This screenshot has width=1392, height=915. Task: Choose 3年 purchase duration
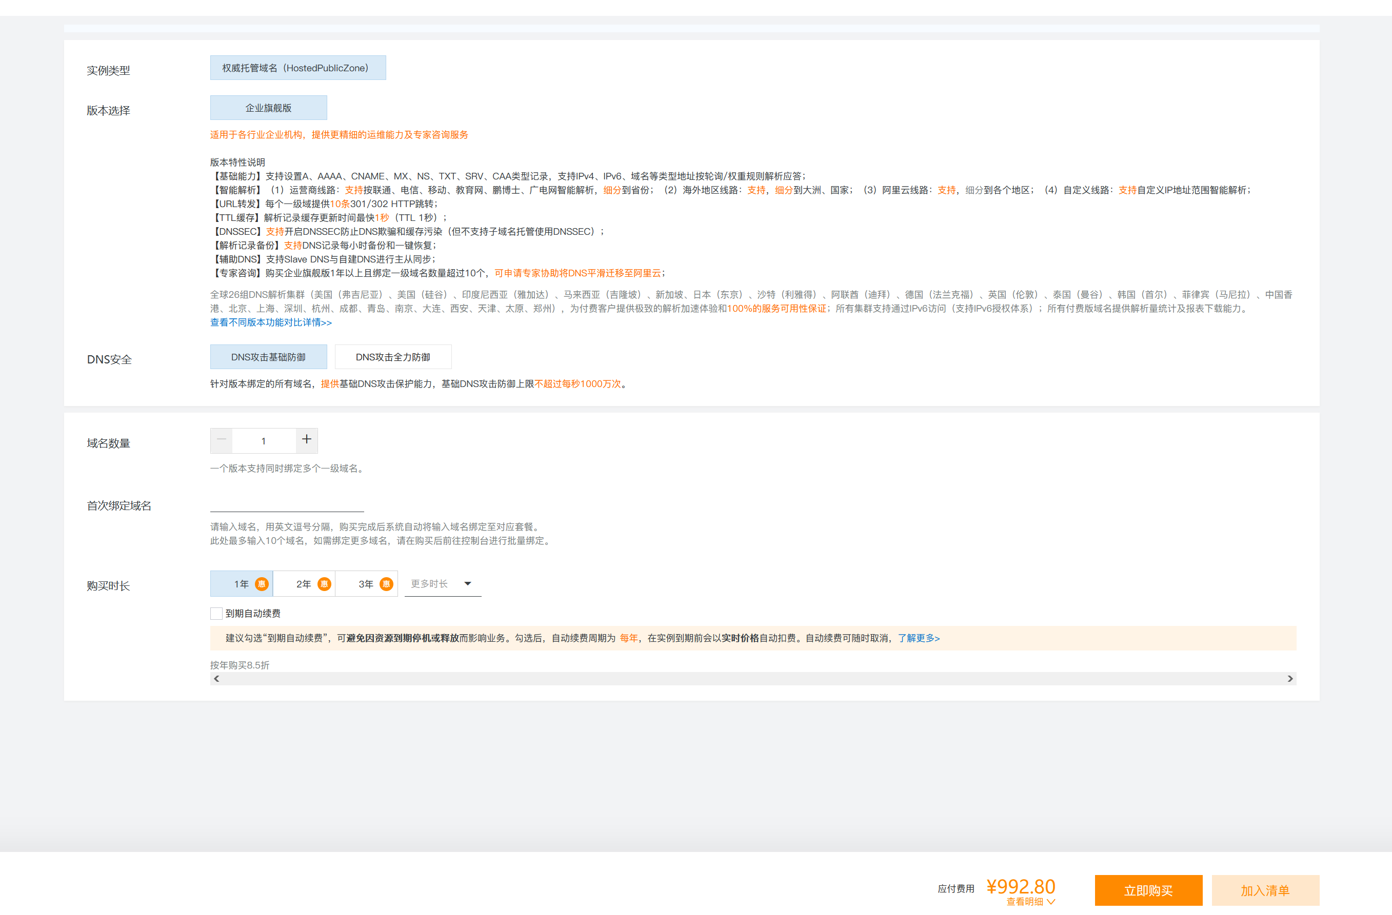click(366, 584)
